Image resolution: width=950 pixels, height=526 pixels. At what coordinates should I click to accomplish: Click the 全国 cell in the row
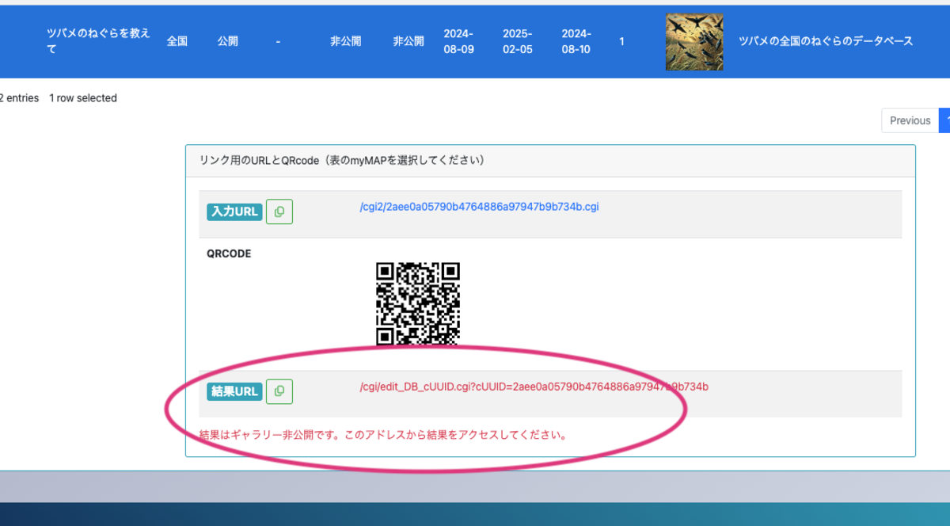coord(177,40)
